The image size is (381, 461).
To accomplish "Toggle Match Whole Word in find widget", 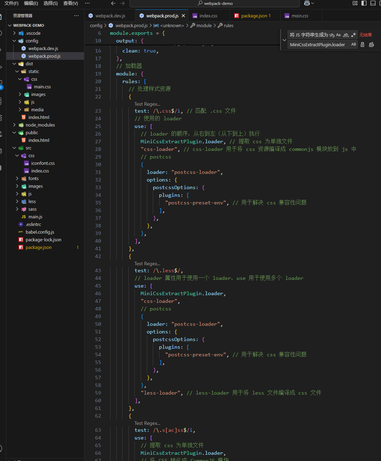I will pos(346,35).
